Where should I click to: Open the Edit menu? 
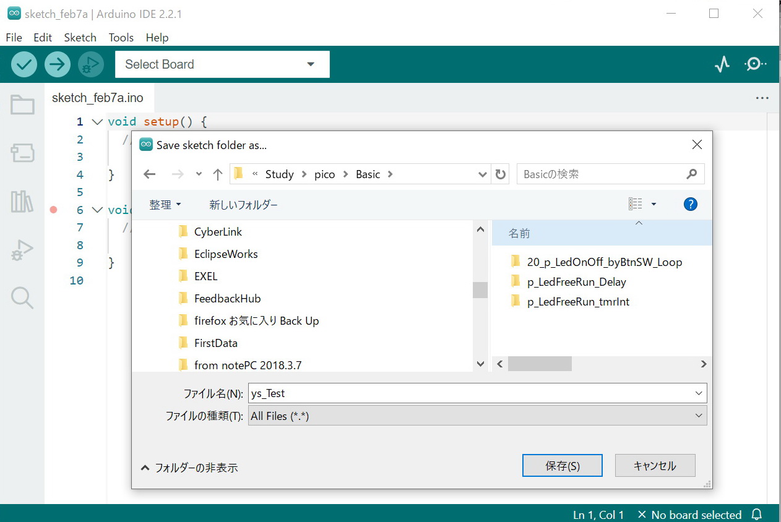click(x=43, y=38)
